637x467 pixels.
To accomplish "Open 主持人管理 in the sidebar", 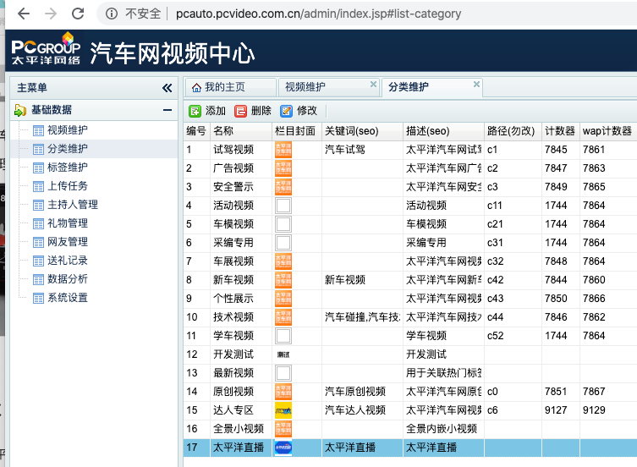I will pos(72,205).
